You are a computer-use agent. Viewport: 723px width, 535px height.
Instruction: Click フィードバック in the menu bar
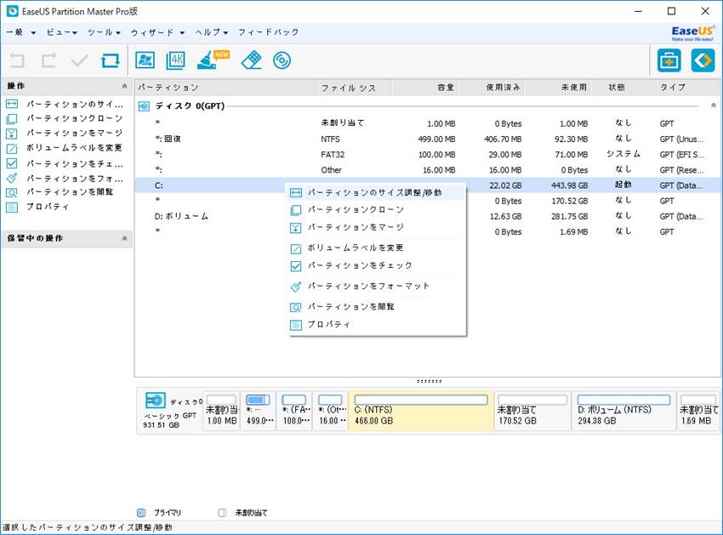coord(268,32)
